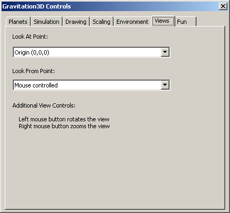Close the Gravitation3D Controls window
Viewport: 230px width, 213px height.
(x=223, y=6)
